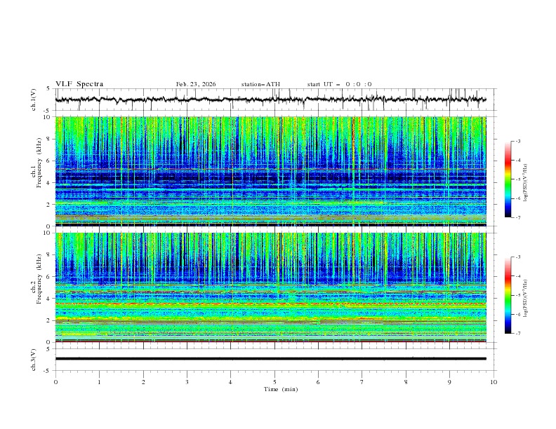Image resolution: width=556 pixels, height=429 pixels.
Task: Click the ch.1 spectrogram color scale bar
Action: [508, 179]
